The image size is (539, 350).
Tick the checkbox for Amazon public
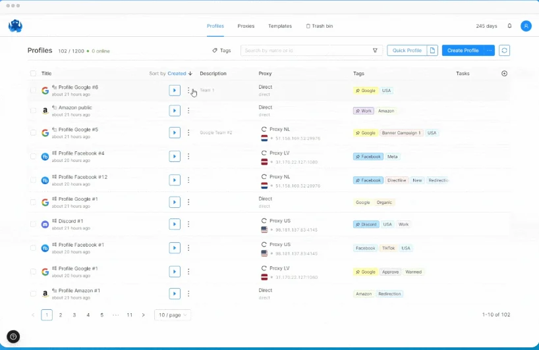(x=33, y=111)
